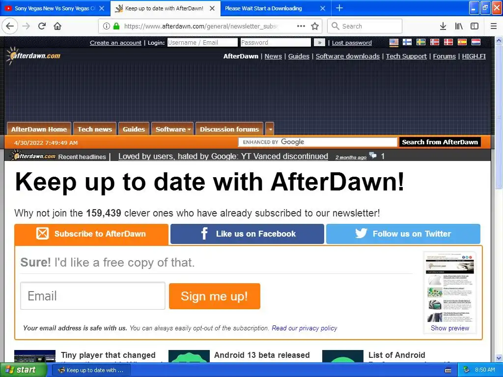Close the Please Wait Start a Downloading tab

click(x=323, y=8)
